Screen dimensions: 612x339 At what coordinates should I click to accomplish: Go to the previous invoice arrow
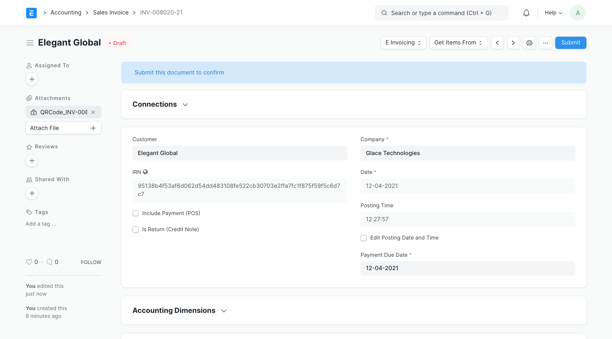tap(497, 43)
